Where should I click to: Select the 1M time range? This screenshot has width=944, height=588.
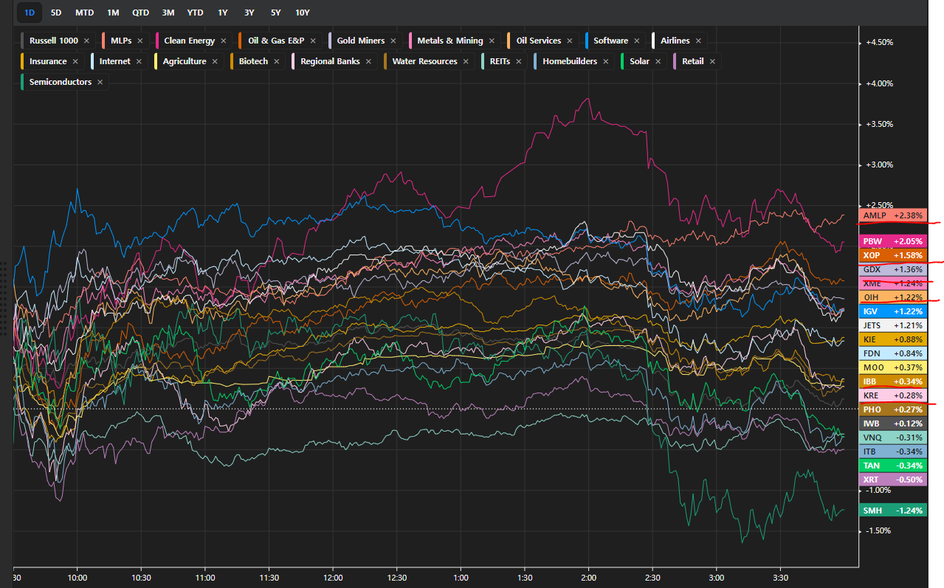[112, 13]
